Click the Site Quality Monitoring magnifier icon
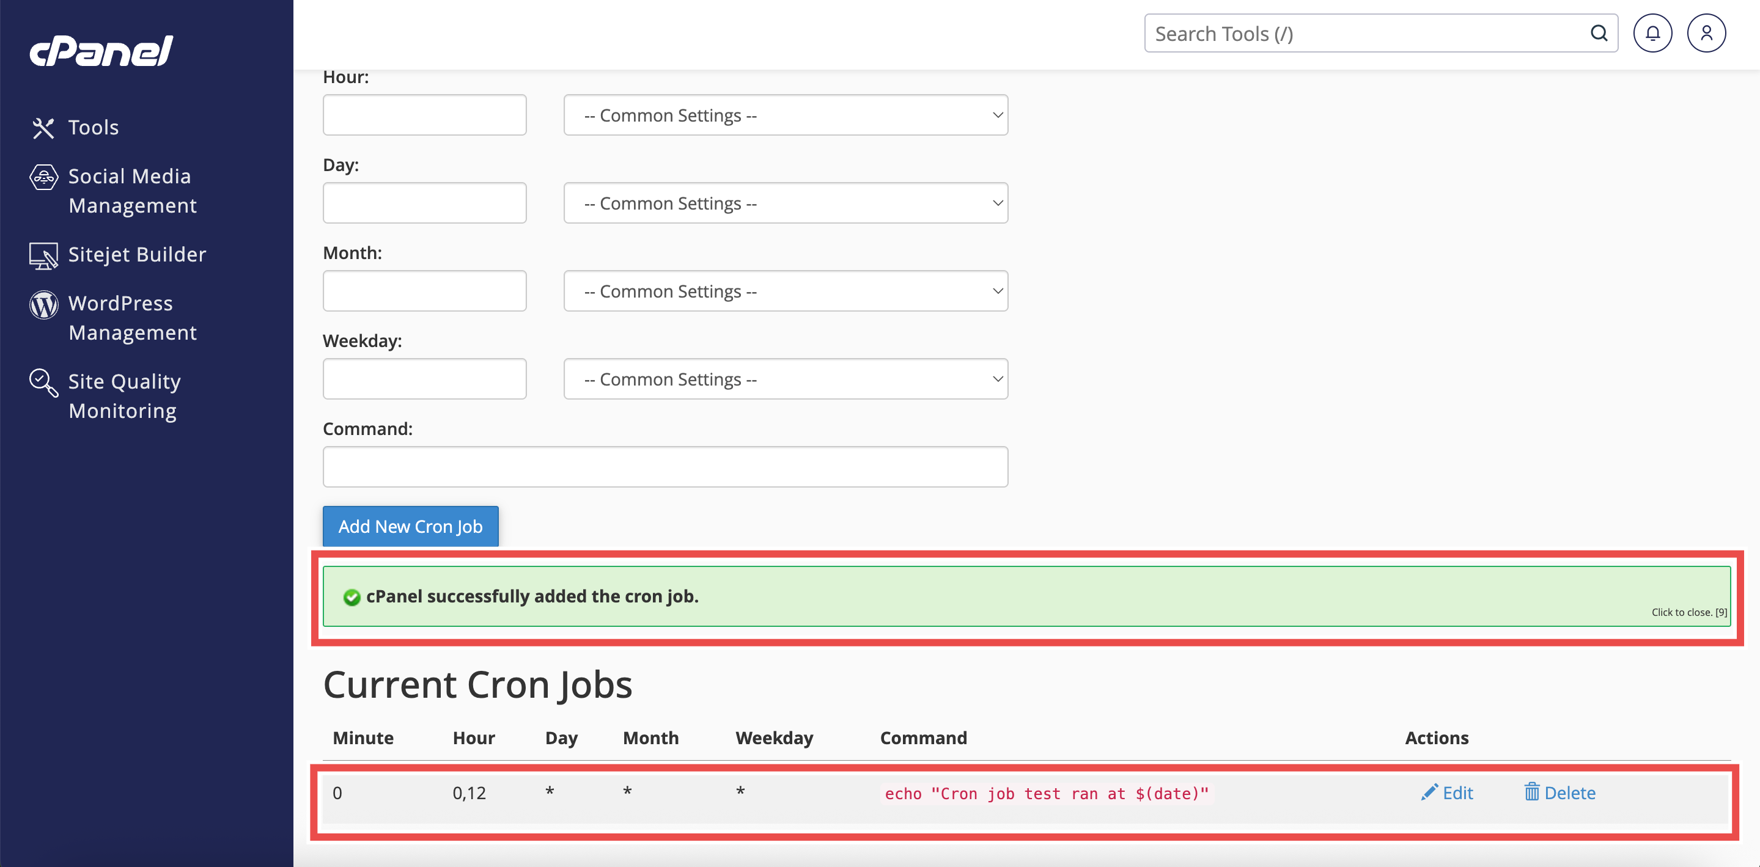The image size is (1760, 867). [x=44, y=383]
